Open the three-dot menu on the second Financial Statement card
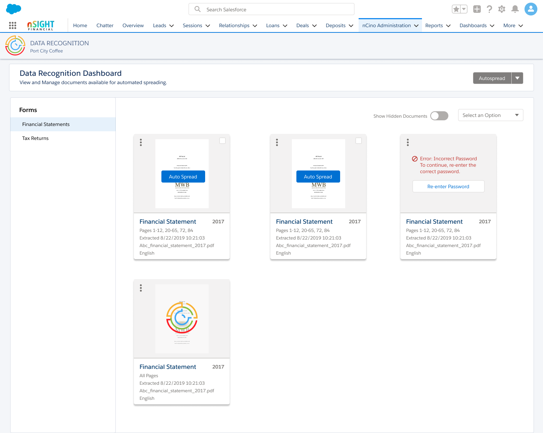 click(x=277, y=142)
